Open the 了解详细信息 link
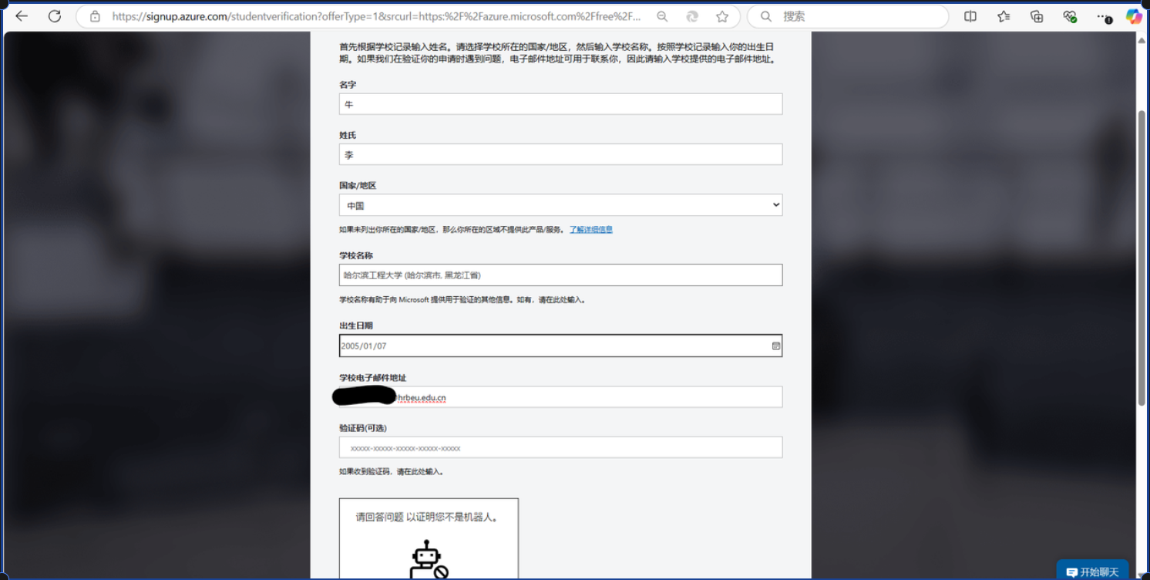 (x=591, y=230)
